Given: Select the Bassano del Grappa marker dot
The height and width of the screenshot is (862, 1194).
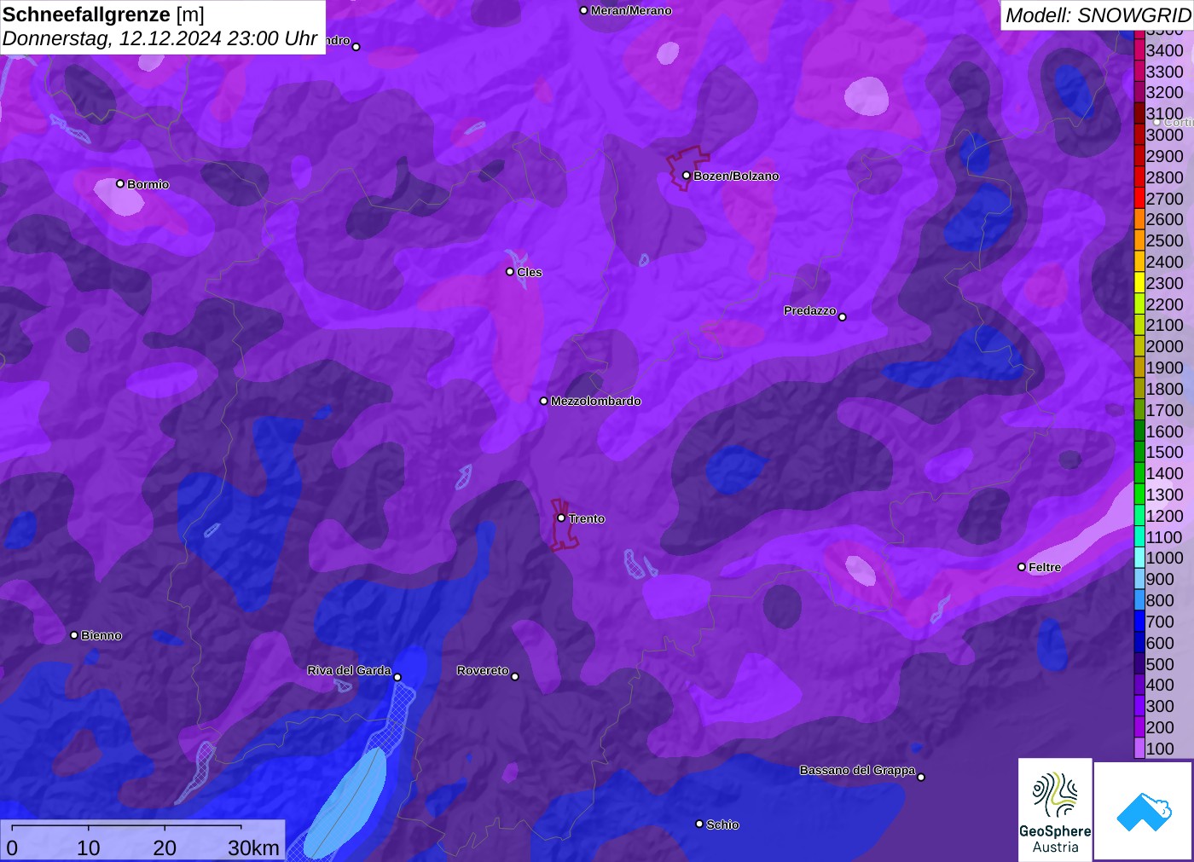Looking at the screenshot, I should [x=921, y=776].
